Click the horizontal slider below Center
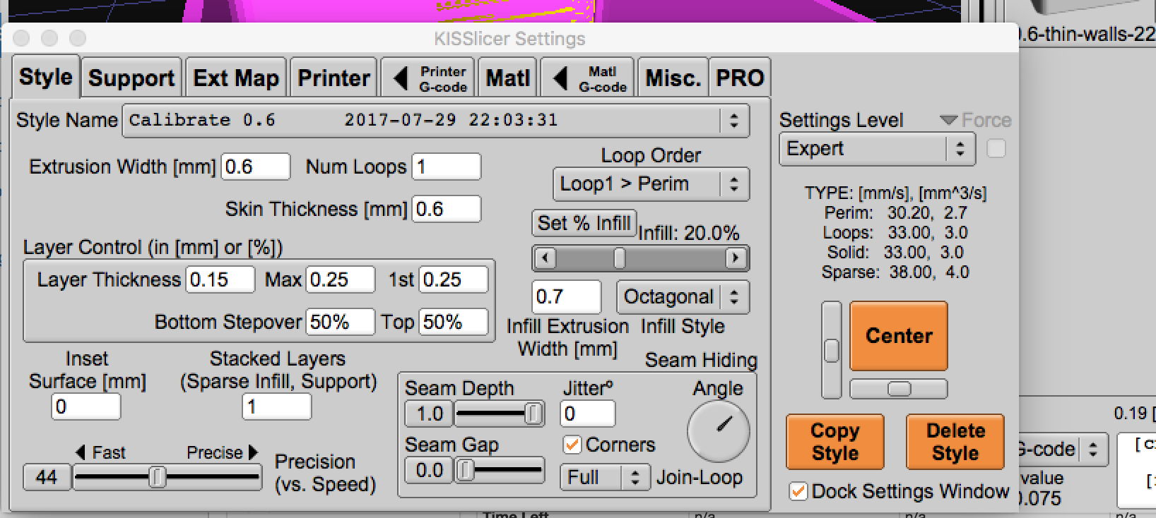The height and width of the screenshot is (518, 1156). (x=899, y=389)
